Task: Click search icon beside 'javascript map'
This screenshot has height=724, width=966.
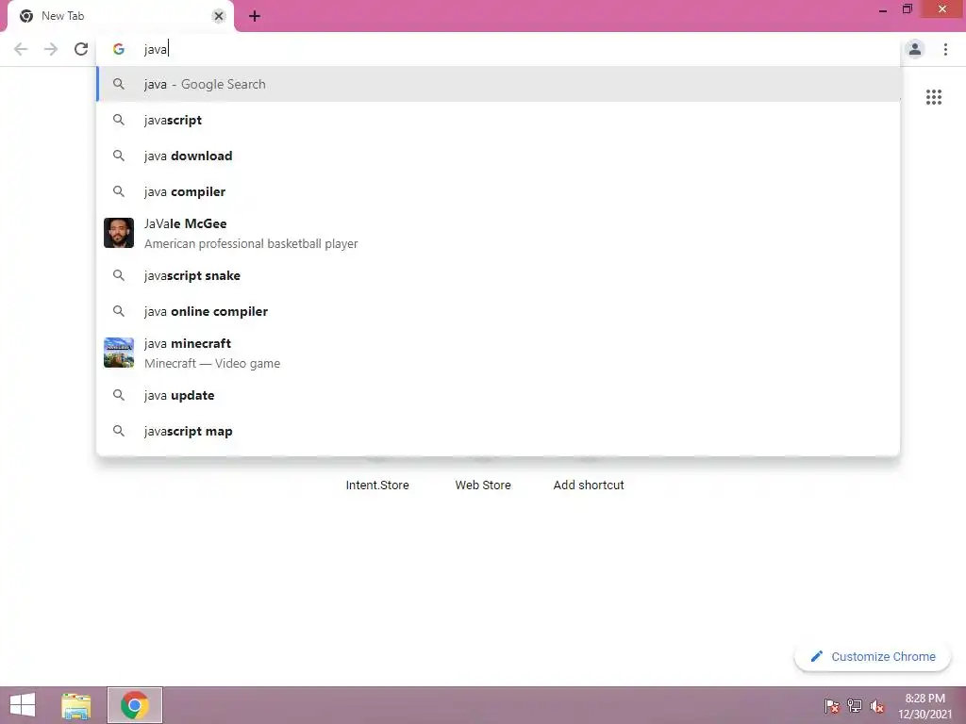Action: click(x=118, y=431)
